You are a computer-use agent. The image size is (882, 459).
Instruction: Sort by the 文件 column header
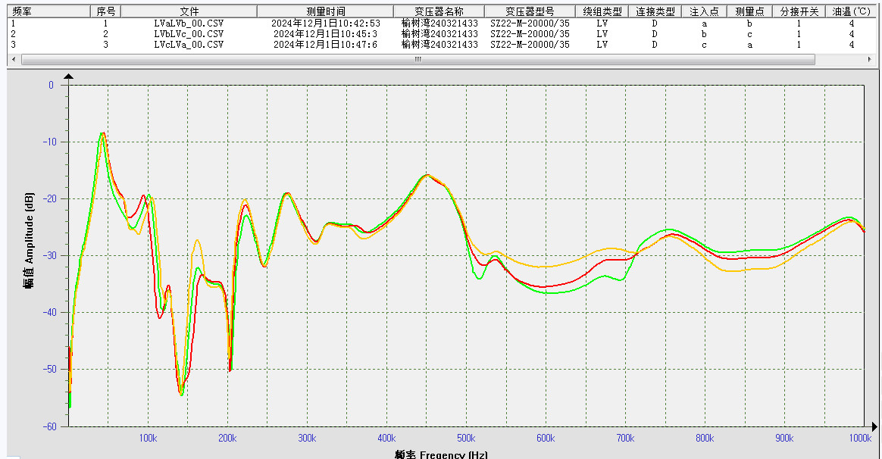click(x=189, y=12)
